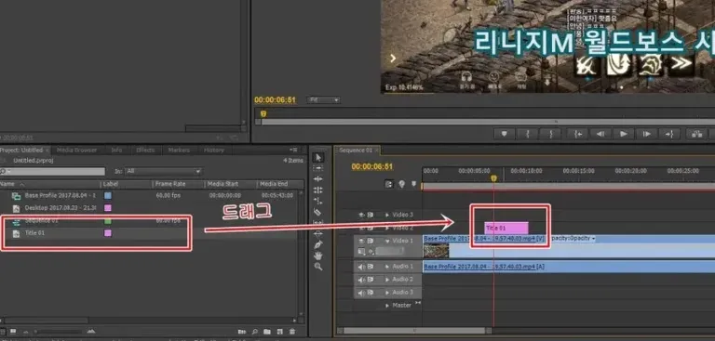The image size is (715, 341).
Task: Select the Pen tool
Action: point(318,245)
